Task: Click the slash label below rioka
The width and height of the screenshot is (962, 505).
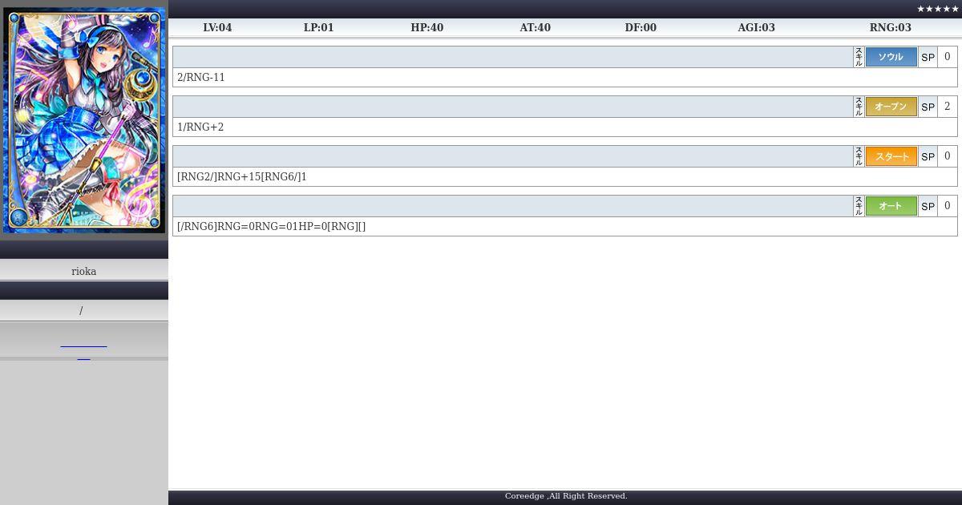Action: [x=81, y=311]
